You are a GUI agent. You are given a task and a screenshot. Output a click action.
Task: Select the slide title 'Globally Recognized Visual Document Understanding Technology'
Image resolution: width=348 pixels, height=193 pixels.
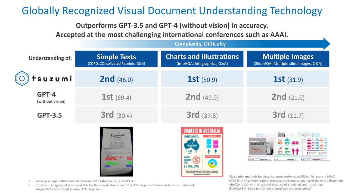click(x=172, y=11)
